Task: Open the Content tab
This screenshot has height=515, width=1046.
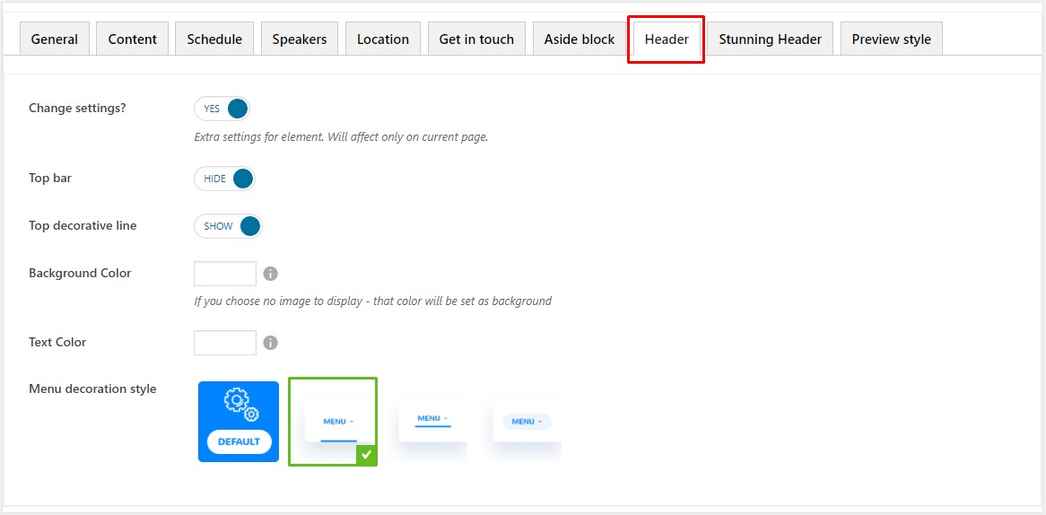Action: click(133, 39)
